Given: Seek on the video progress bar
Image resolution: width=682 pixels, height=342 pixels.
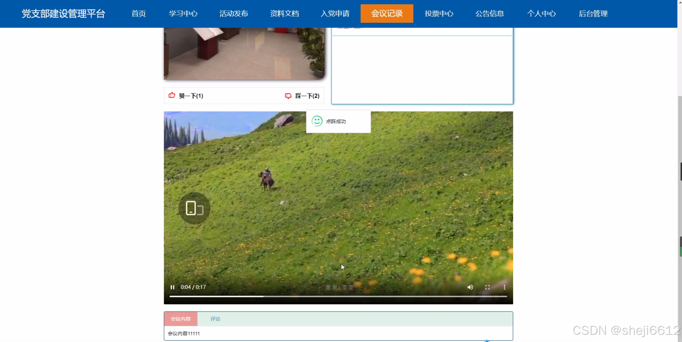Looking at the screenshot, I should 338,296.
